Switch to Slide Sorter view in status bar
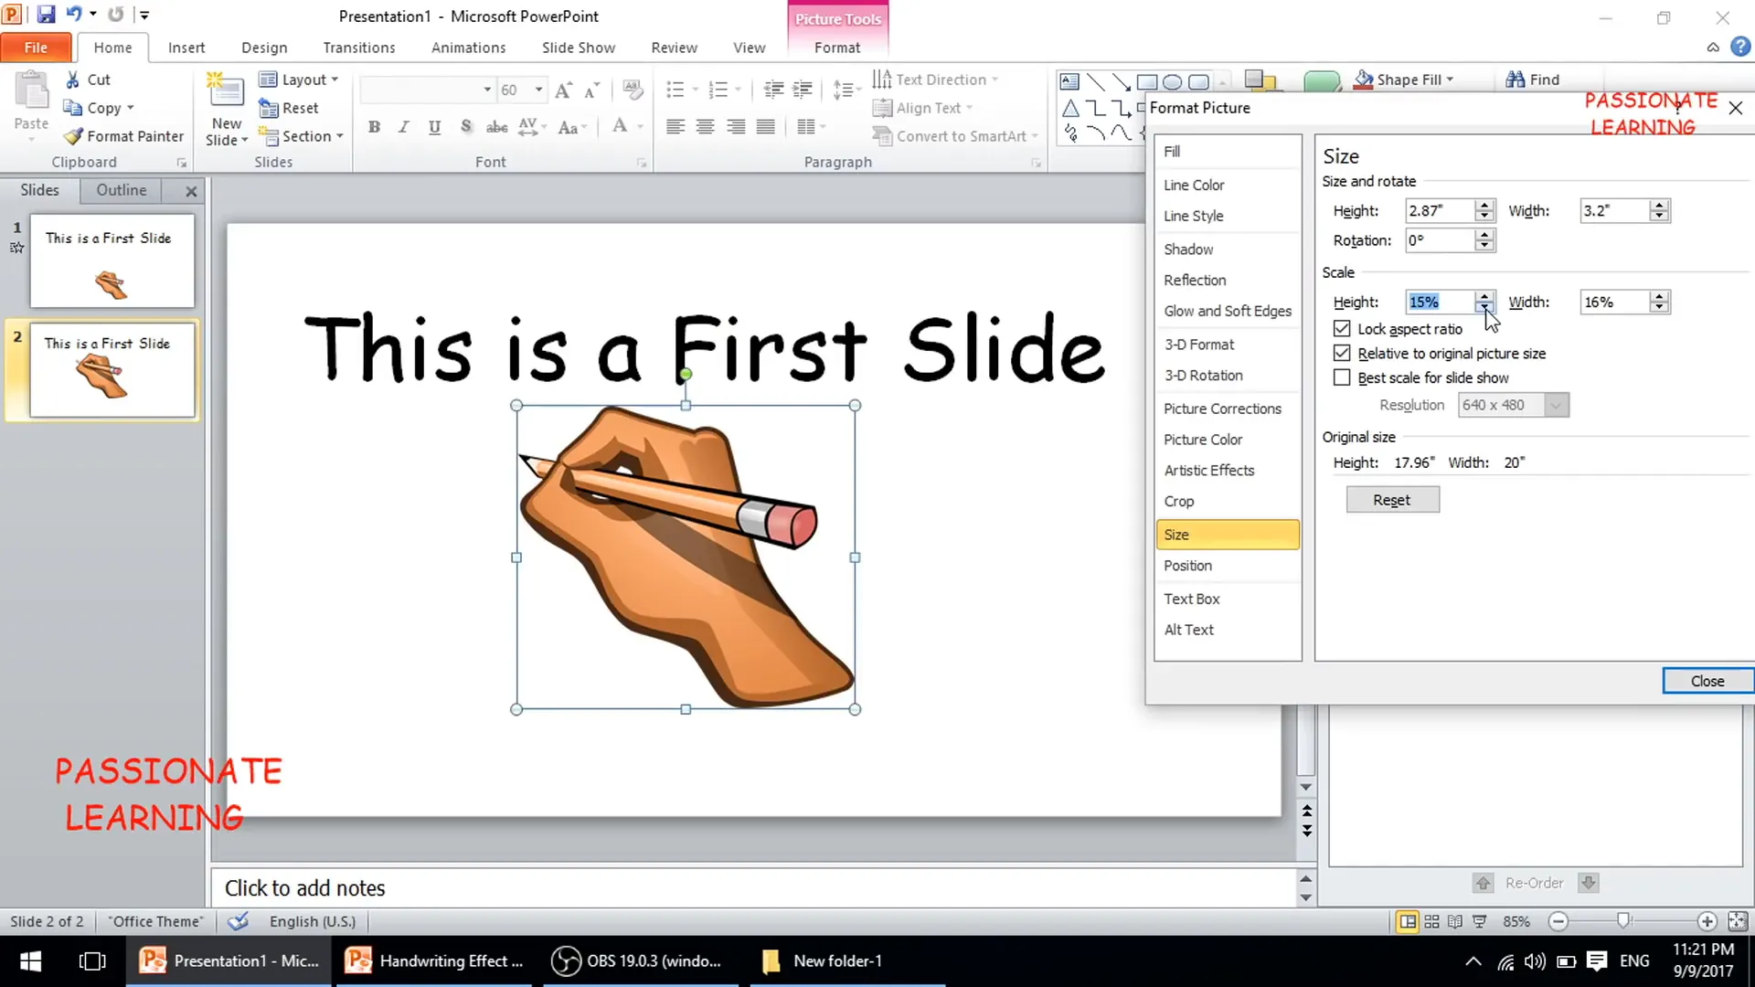Image resolution: width=1755 pixels, height=987 pixels. (x=1431, y=921)
